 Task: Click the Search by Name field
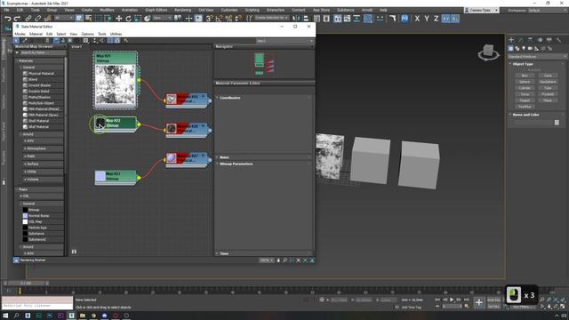tap(43, 52)
